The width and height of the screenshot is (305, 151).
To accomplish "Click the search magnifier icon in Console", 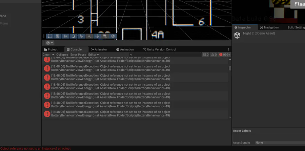I will pos(131,55).
